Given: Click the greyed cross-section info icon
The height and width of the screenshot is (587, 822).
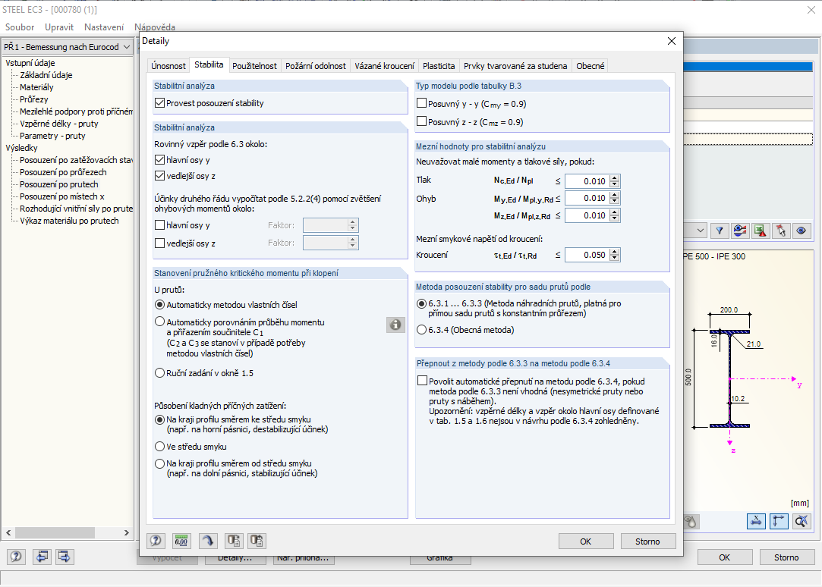Looking at the screenshot, I should [x=691, y=521].
